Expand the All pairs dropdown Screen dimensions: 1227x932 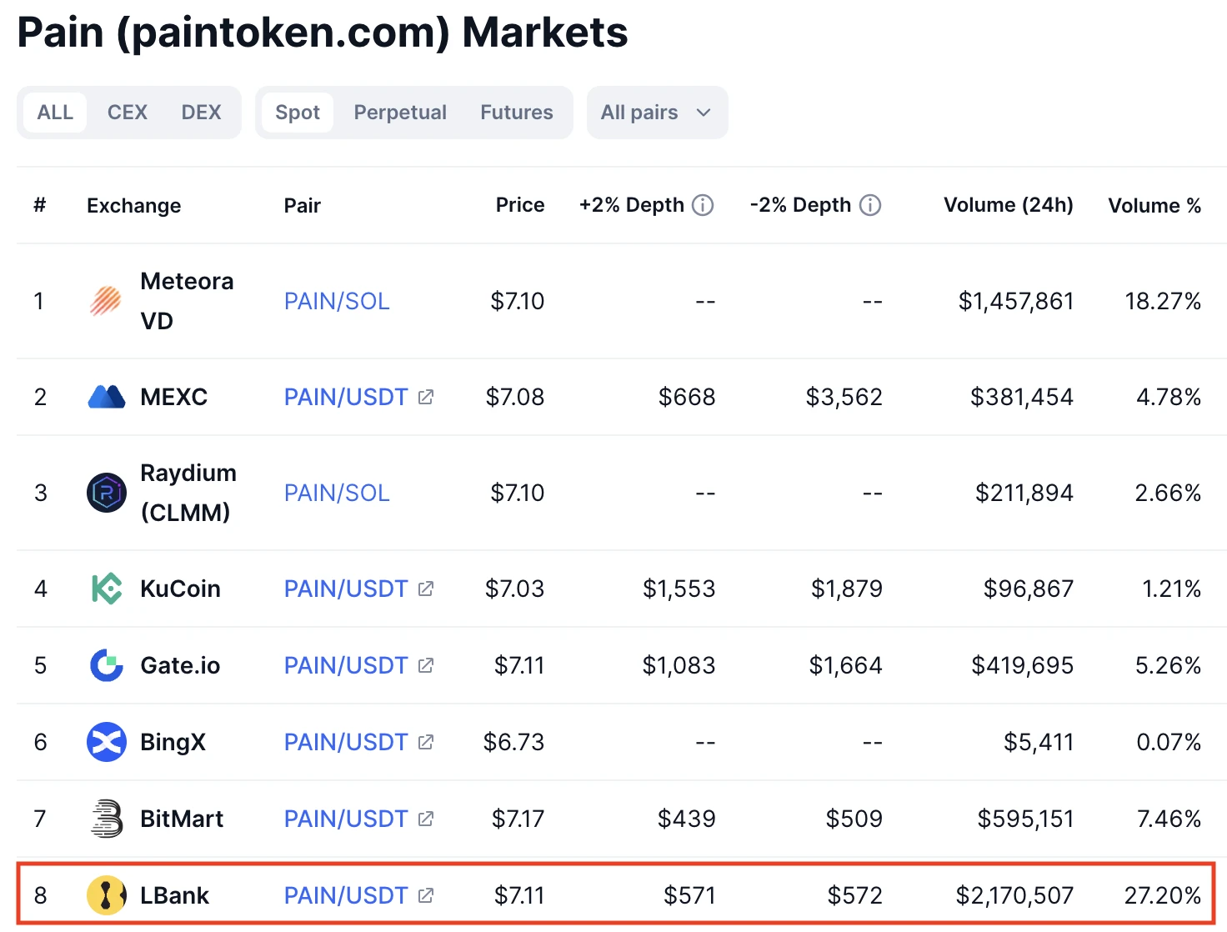click(657, 113)
